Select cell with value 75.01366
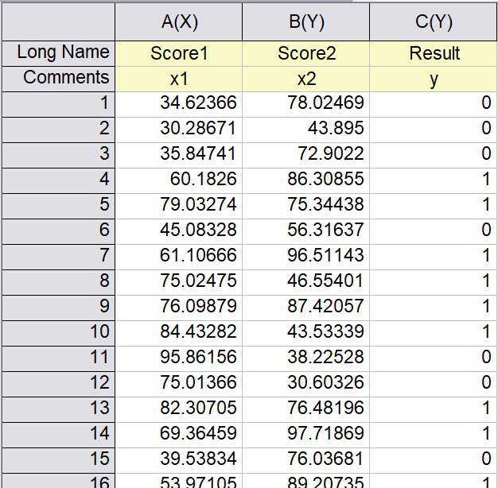498x488 pixels. [x=179, y=384]
